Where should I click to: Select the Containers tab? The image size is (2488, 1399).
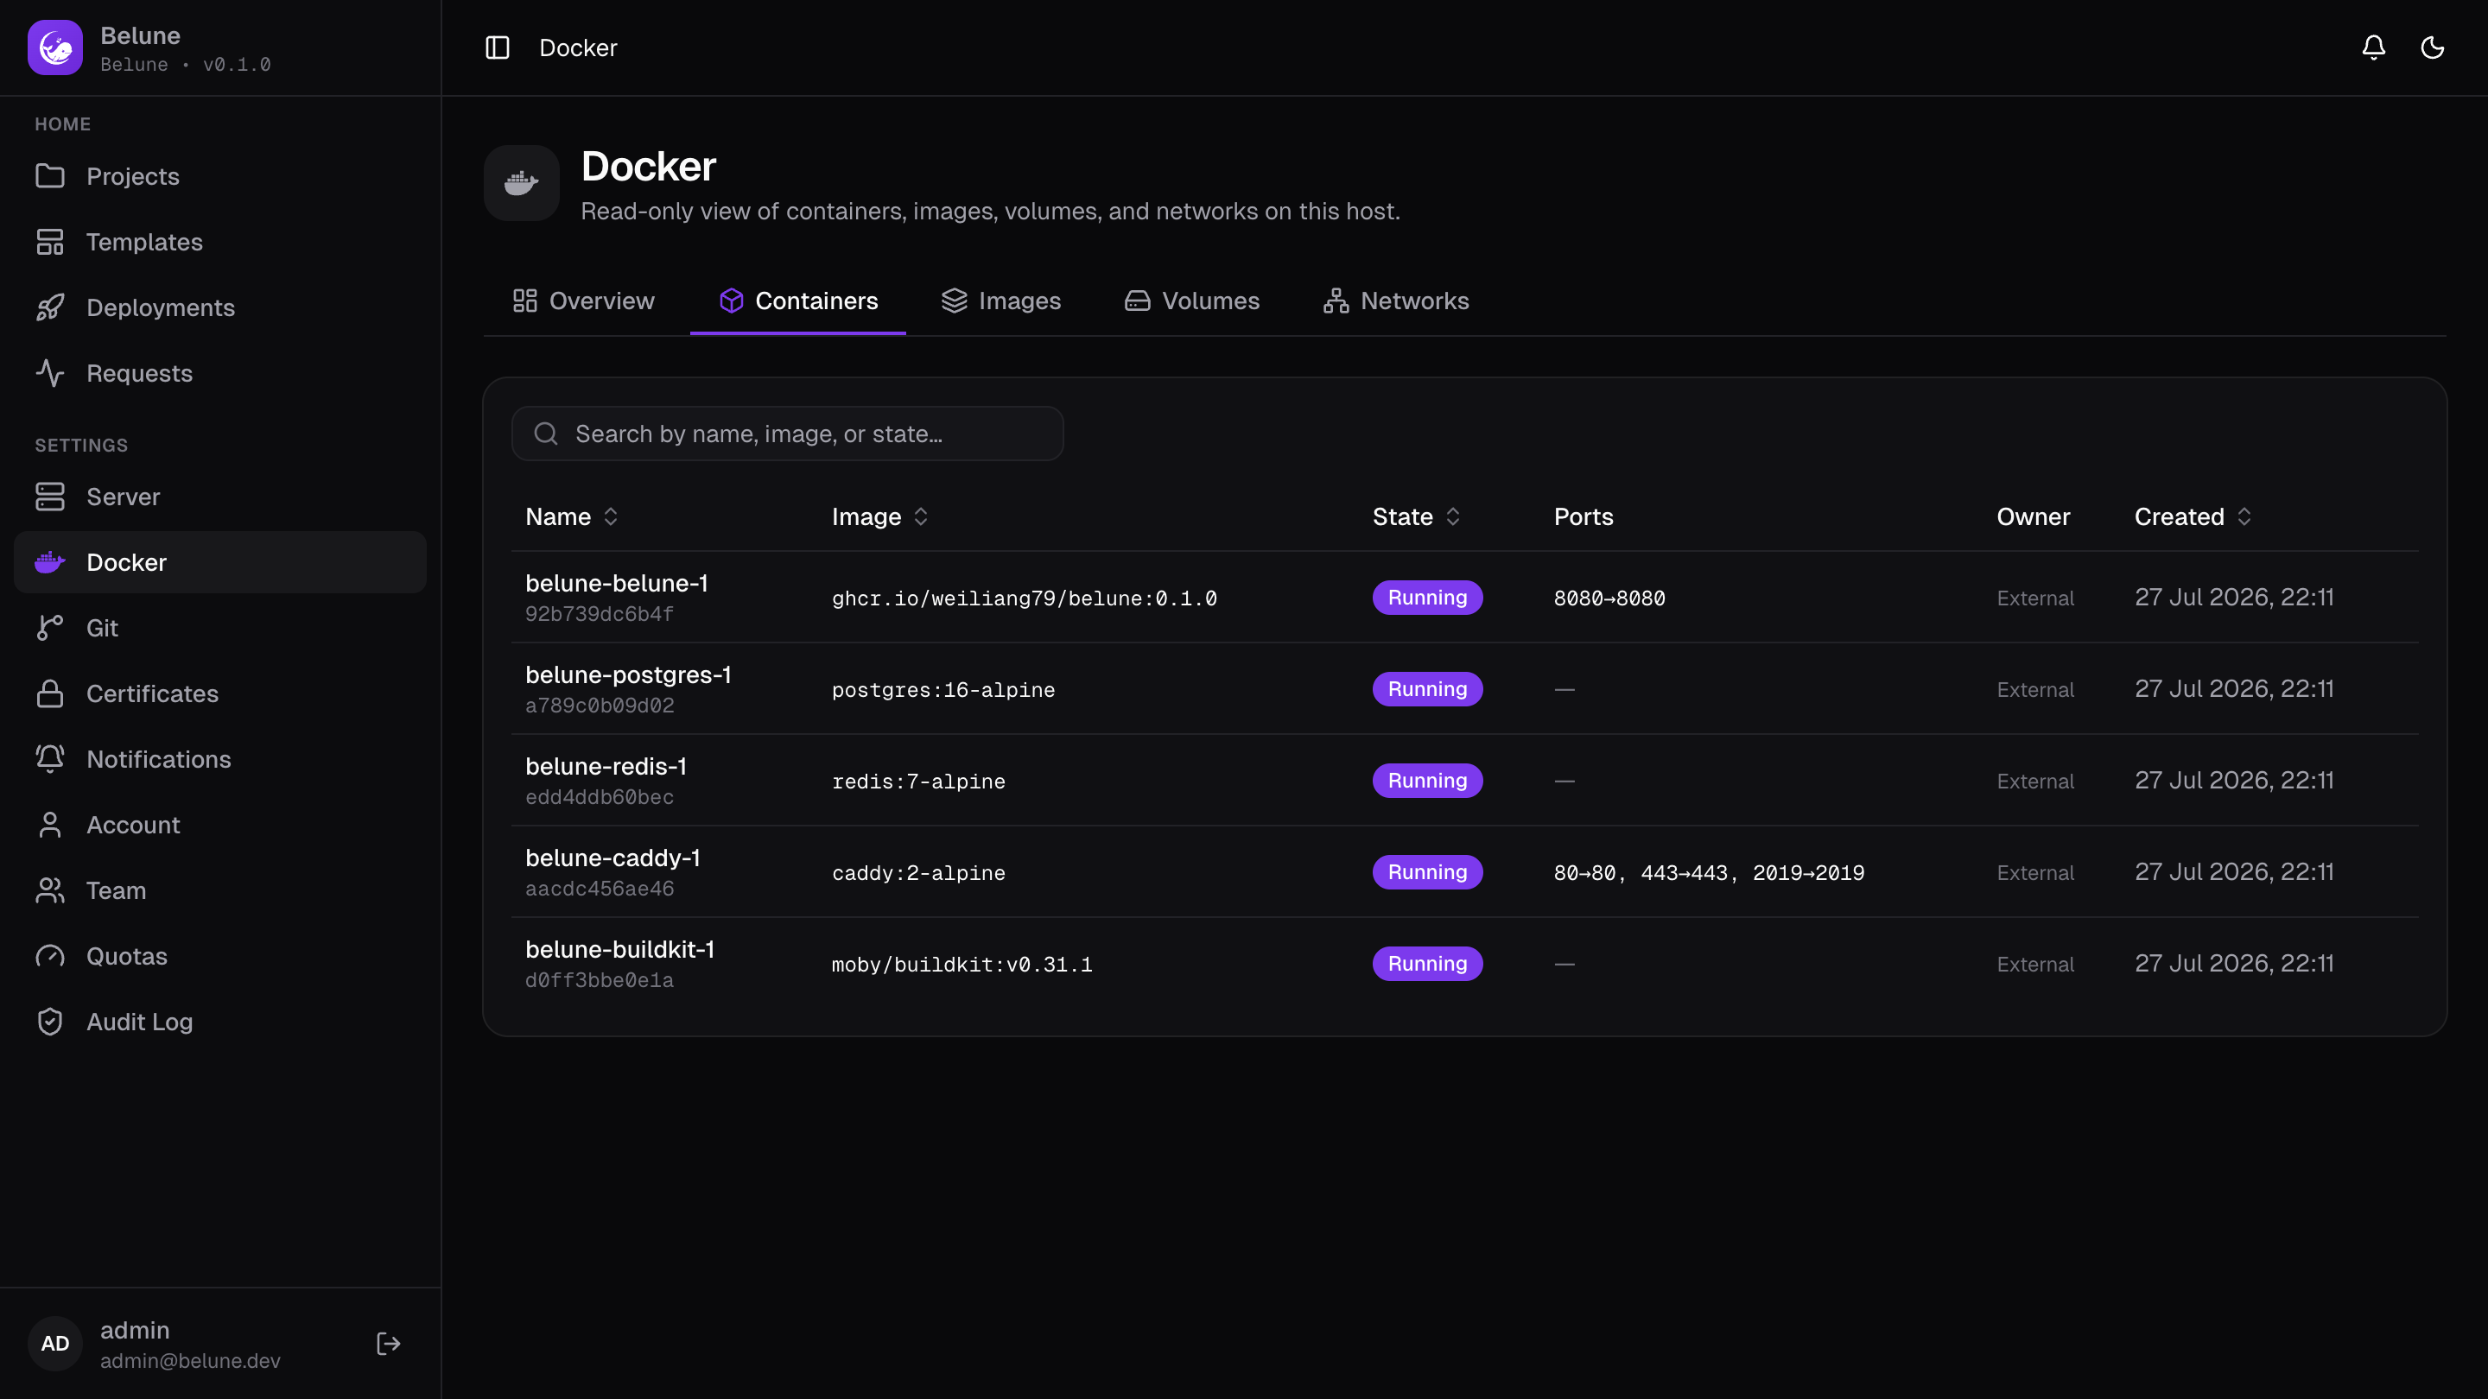click(797, 301)
